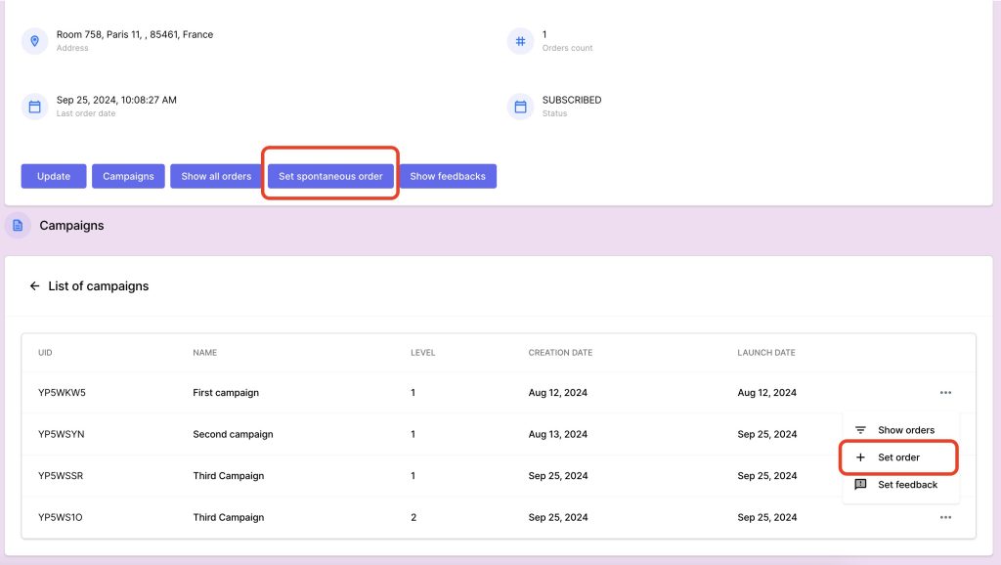Select Set feedback from the row menu

[907, 485]
